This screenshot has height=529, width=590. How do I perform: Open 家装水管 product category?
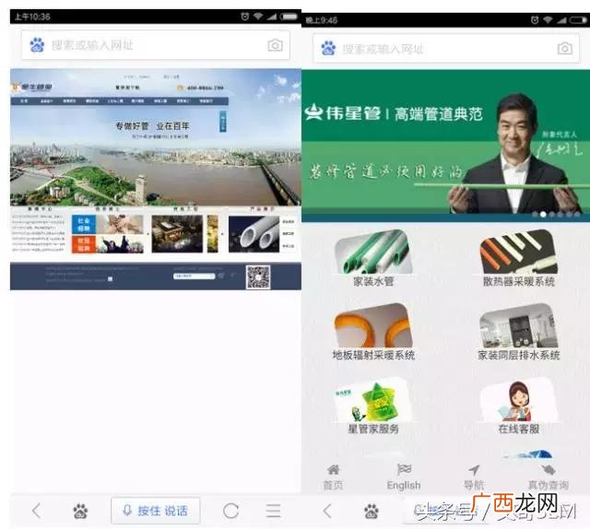pyautogui.click(x=373, y=258)
